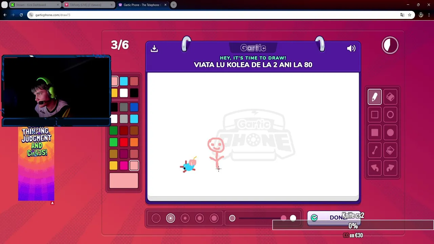Image resolution: width=434 pixels, height=244 pixels.
Task: Pick the orange color swatch
Action: pos(134,142)
